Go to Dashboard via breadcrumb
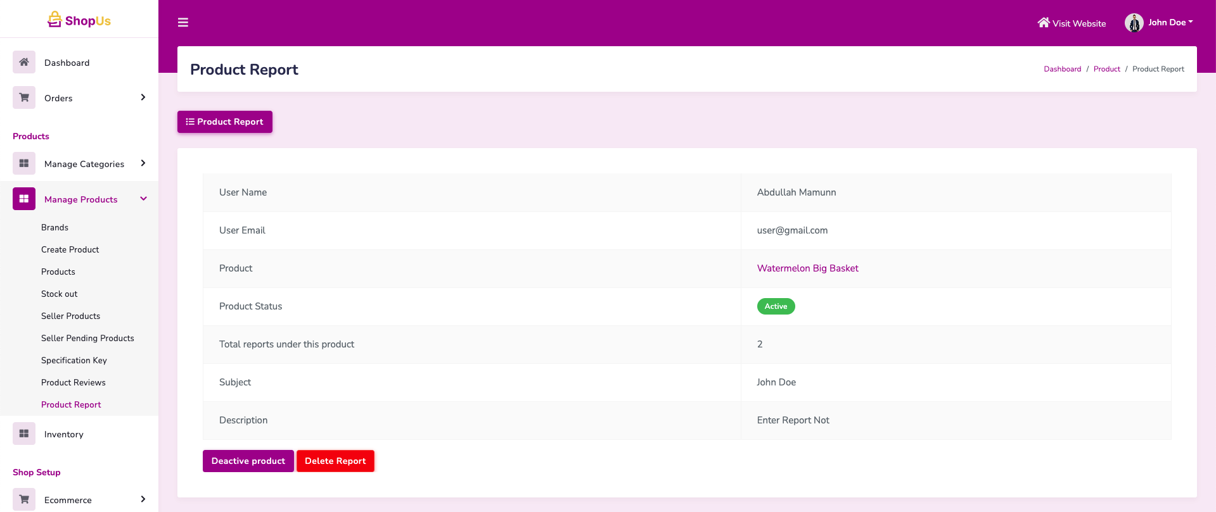 1062,69
